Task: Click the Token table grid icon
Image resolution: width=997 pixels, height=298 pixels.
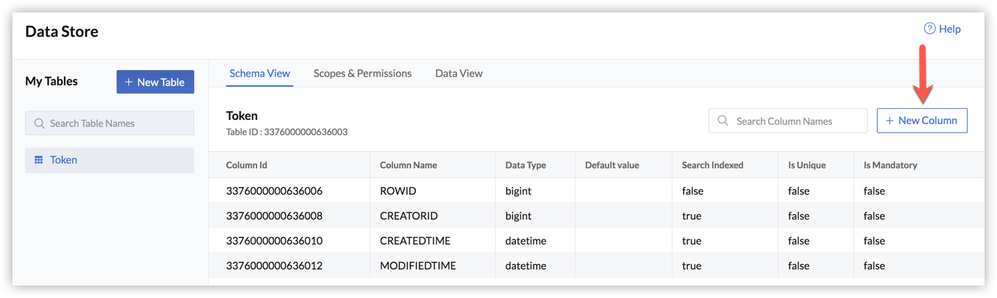Action: pos(39,160)
